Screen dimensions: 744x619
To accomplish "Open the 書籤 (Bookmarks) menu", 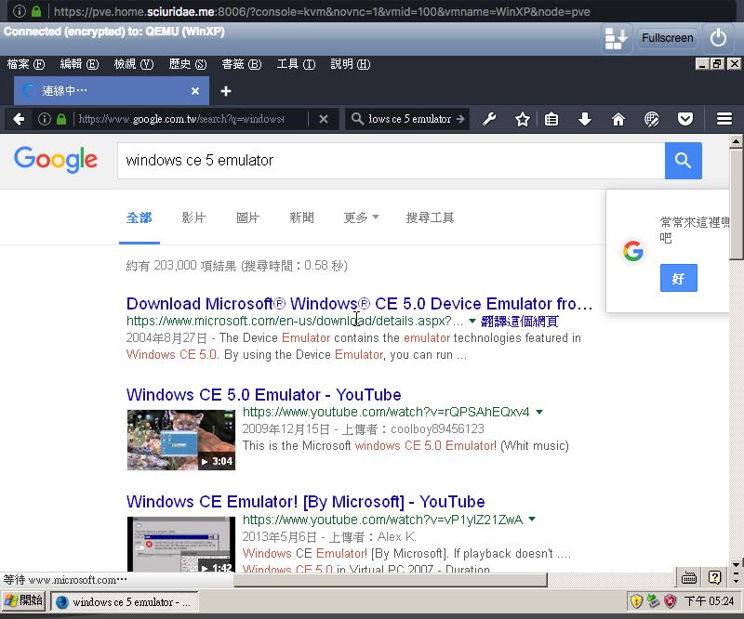I will (241, 64).
